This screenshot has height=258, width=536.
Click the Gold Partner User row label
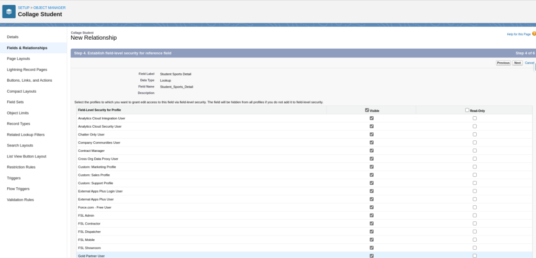point(91,256)
